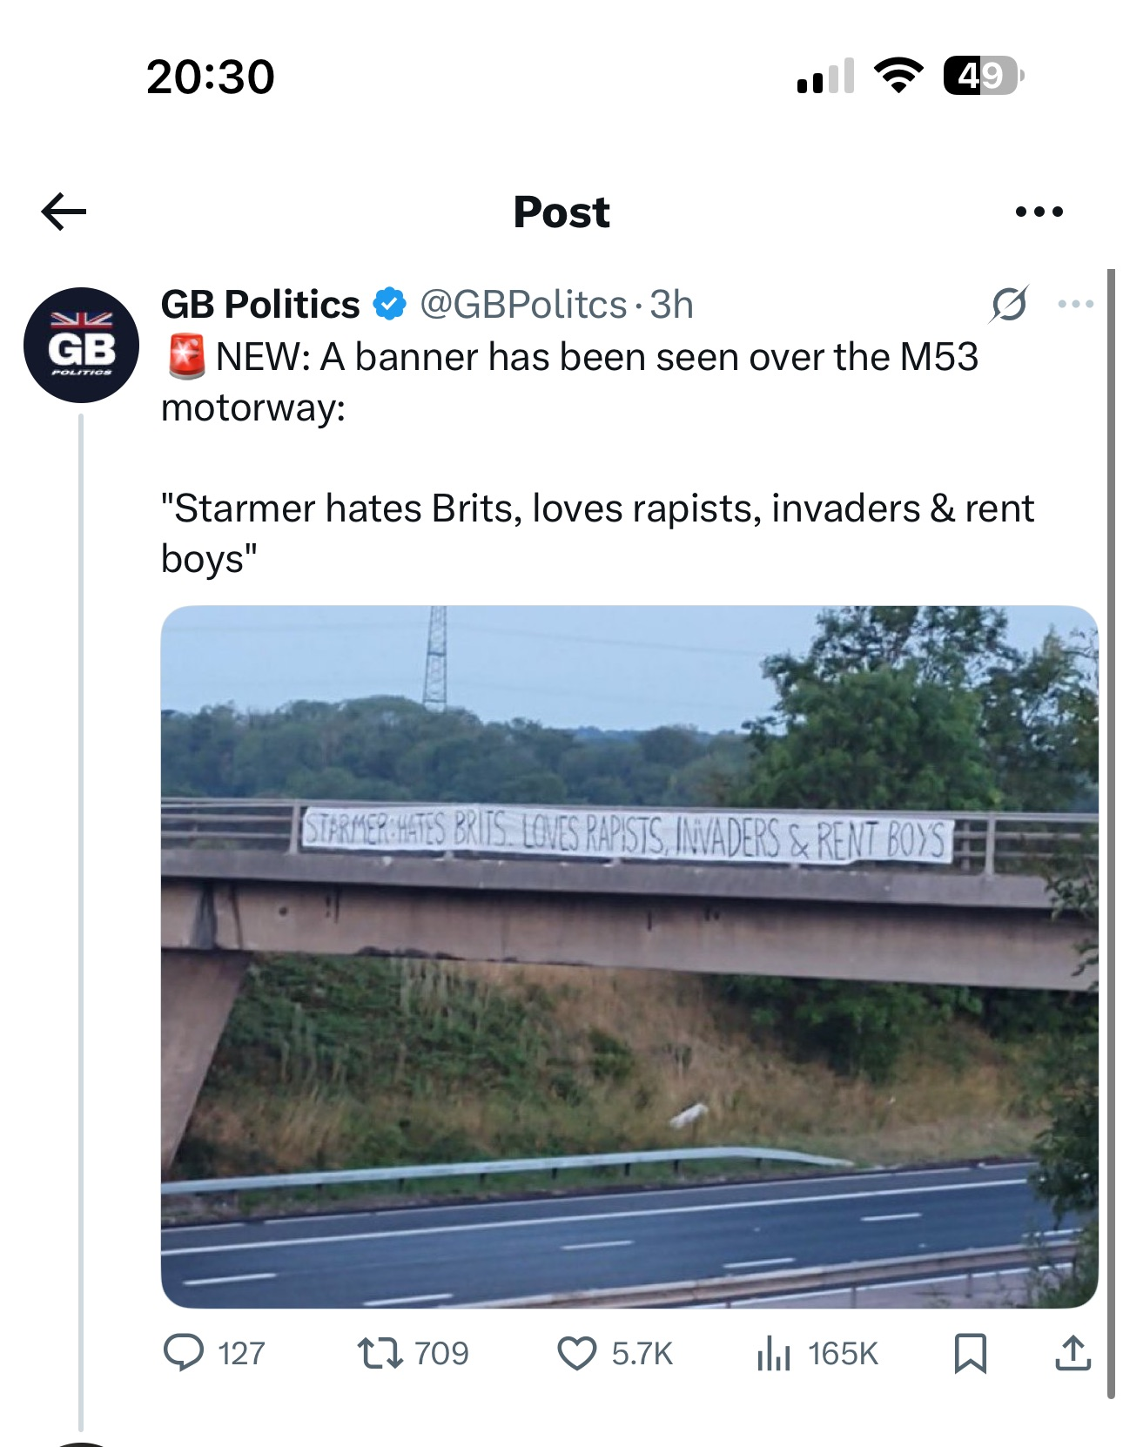Screen dimensions: 1123x1447
Task: Tap the battery indicator in status bar
Action: (x=983, y=76)
